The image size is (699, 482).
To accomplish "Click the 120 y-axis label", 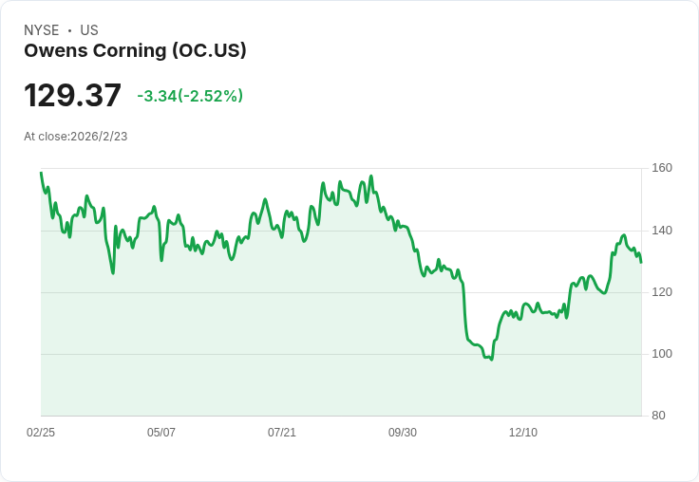I will click(x=662, y=292).
